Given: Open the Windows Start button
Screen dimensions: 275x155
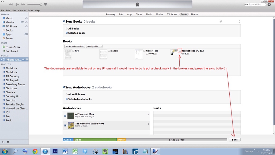Looking at the screenshot, I should [x=5, y=151].
